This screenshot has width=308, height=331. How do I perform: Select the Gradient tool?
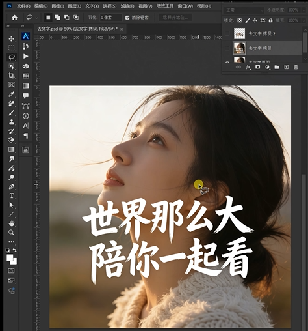click(11, 150)
